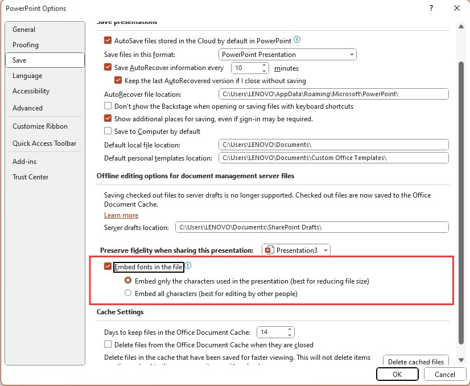This screenshot has height=386, width=470.
Task: Toggle Embed fonts in the file checkbox
Action: [x=108, y=266]
